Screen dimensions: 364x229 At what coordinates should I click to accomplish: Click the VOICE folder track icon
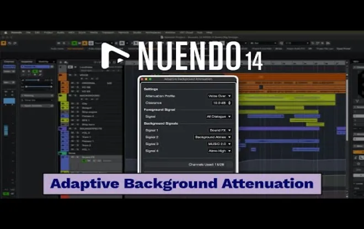coord(61,75)
